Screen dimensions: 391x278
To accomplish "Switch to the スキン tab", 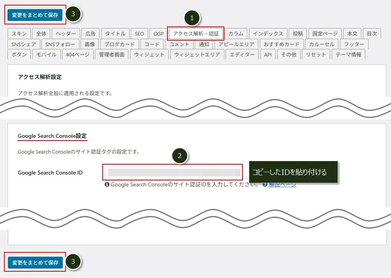I will (x=19, y=34).
